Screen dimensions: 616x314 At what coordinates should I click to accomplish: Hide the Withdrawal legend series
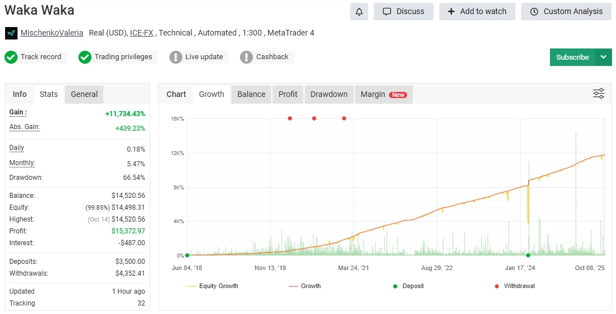click(x=514, y=286)
